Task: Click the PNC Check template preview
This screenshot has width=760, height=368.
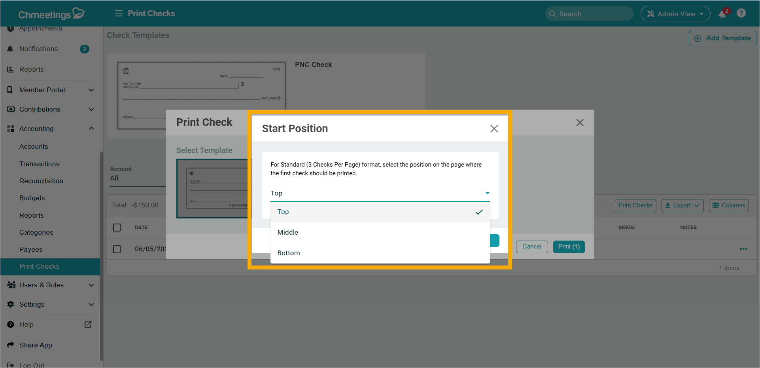Action: (x=201, y=96)
